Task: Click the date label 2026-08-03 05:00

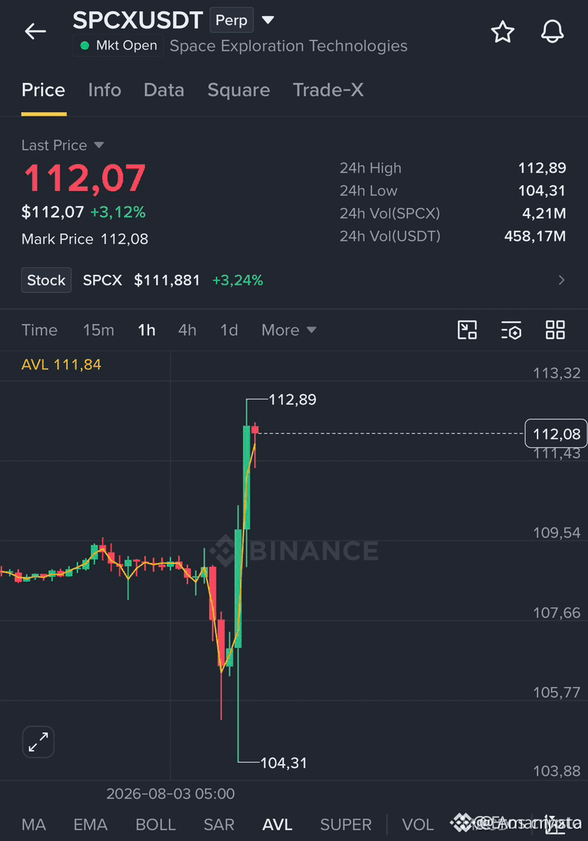Action: [170, 794]
